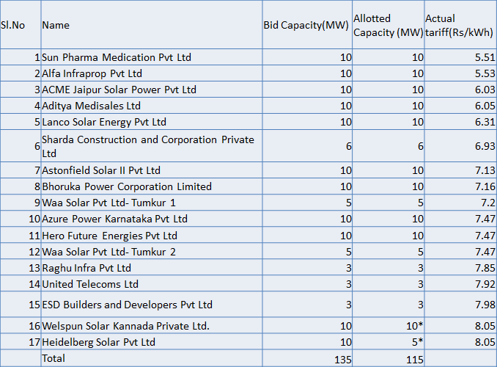
Task: Click 'Aditya Medisales Ltd' name cell
Action: click(152, 106)
